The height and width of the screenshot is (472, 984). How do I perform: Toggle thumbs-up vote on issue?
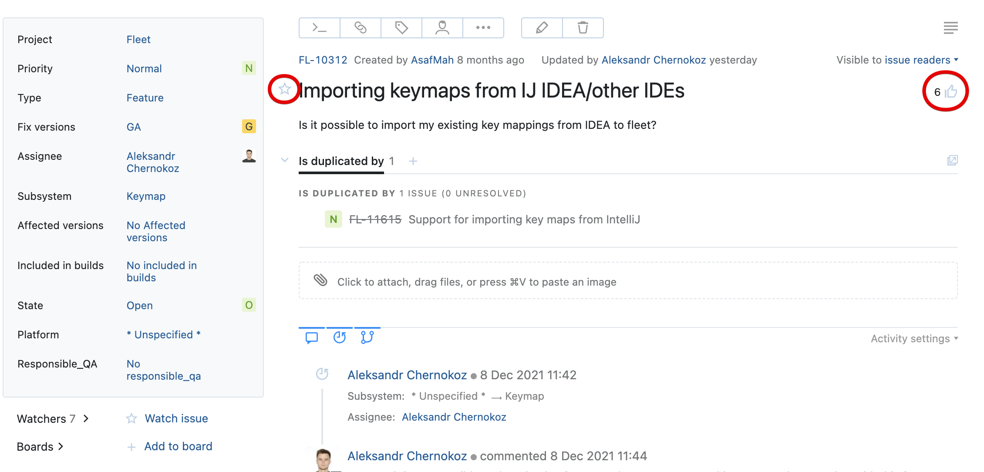[951, 91]
